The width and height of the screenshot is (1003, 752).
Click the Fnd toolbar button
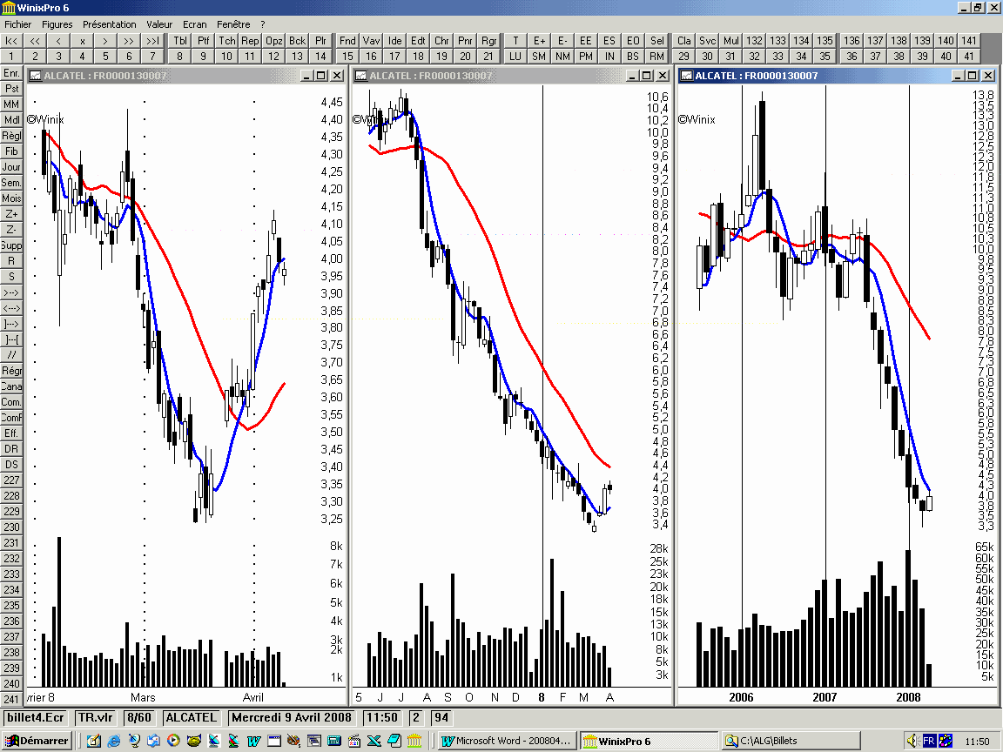(x=347, y=40)
